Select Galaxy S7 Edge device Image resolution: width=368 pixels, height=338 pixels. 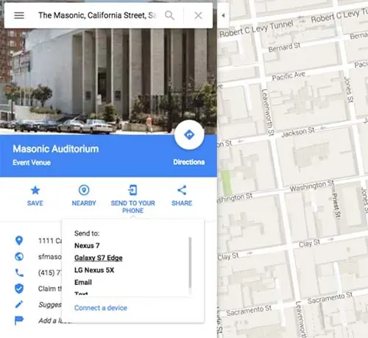click(99, 258)
